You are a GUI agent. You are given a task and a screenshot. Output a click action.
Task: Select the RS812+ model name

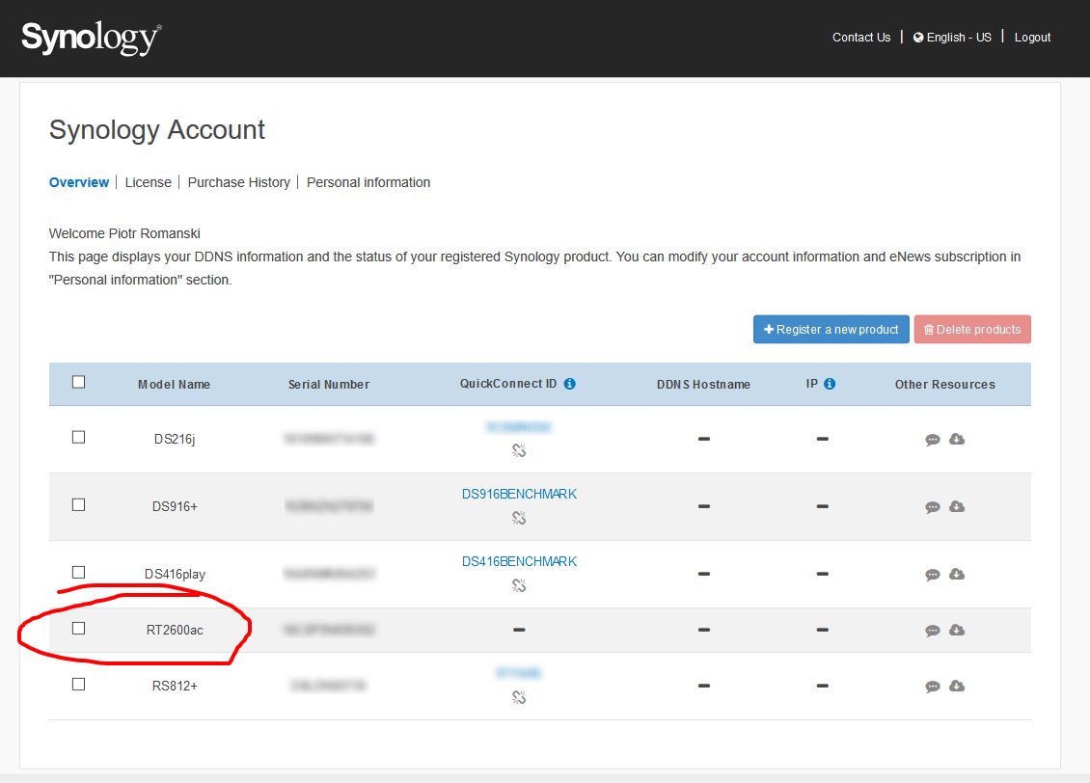pyautogui.click(x=175, y=686)
